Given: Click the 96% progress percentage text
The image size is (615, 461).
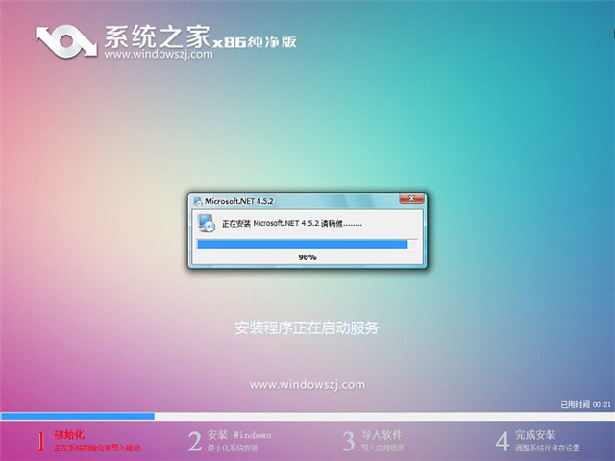Looking at the screenshot, I should pyautogui.click(x=307, y=257).
